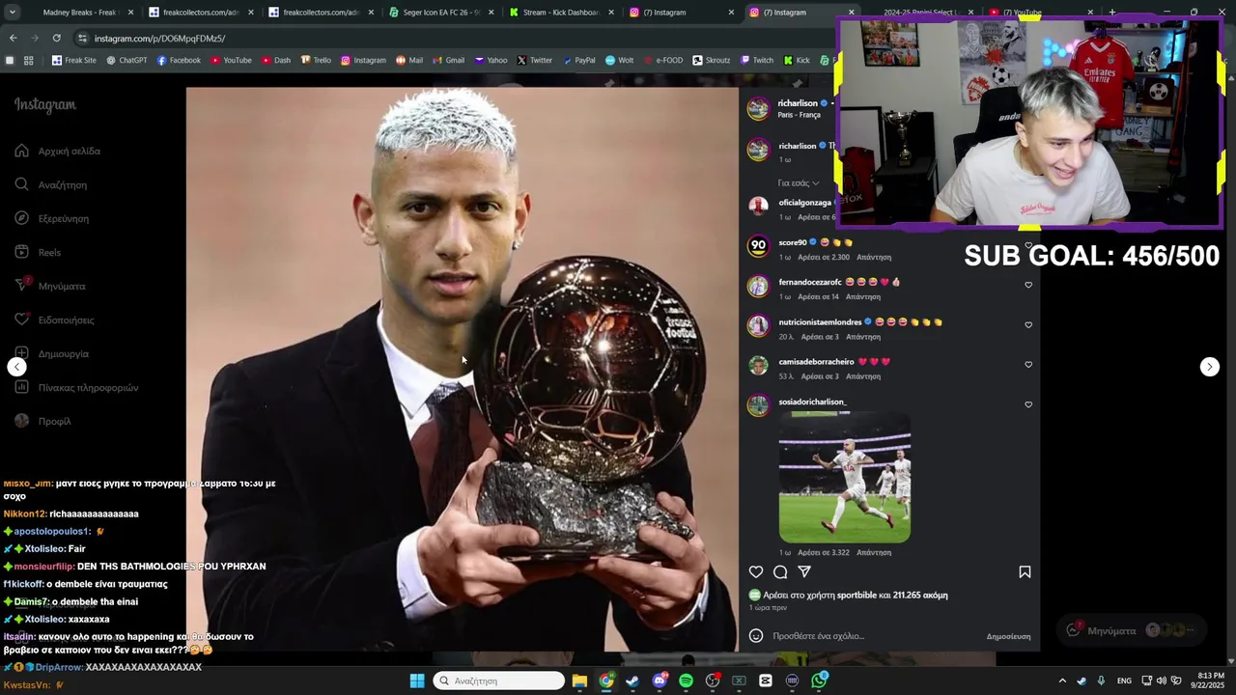Open Instagram Search (Αναζήτηση) in sidebar

coord(51,184)
